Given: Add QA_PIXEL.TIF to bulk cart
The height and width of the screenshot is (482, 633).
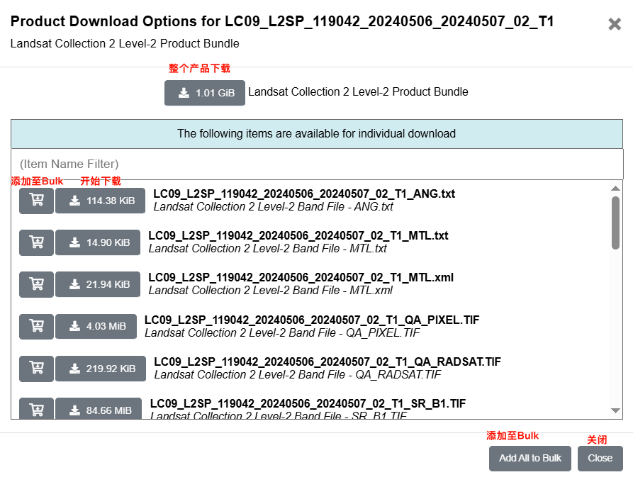Looking at the screenshot, I should pyautogui.click(x=36, y=327).
